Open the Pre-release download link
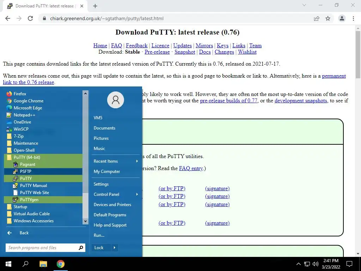 click(x=157, y=52)
